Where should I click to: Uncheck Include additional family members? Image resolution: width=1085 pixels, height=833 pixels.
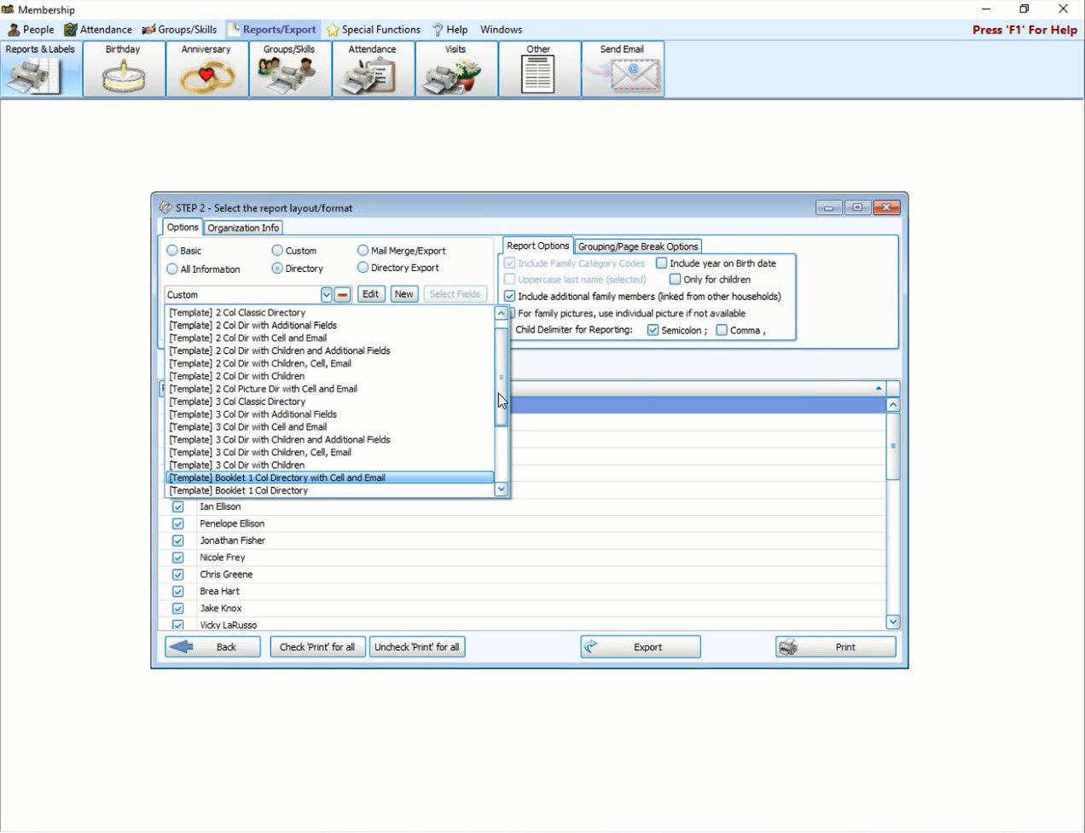point(509,296)
